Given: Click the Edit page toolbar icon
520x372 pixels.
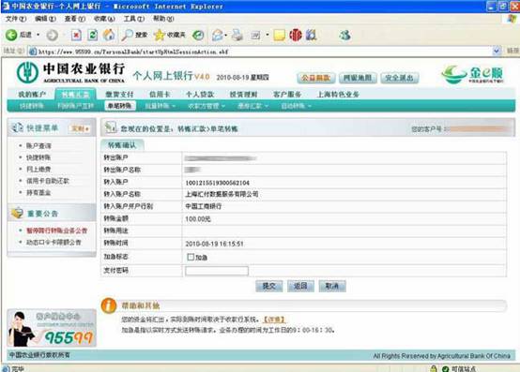Looking at the screenshot, I should click(255, 35).
